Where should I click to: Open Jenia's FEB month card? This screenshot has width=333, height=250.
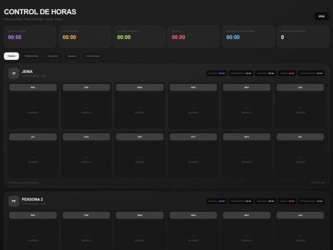(x=86, y=106)
